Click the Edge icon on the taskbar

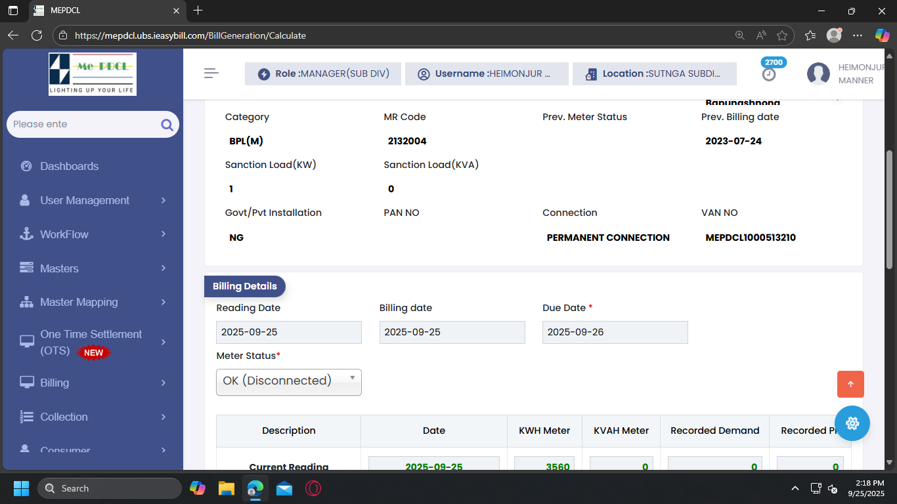[x=255, y=488]
